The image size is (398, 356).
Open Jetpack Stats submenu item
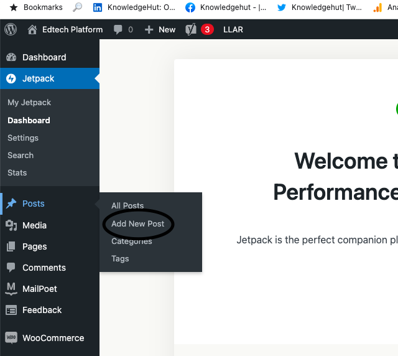tap(17, 173)
